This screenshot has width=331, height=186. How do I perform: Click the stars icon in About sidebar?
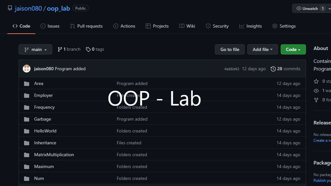pos(316,81)
